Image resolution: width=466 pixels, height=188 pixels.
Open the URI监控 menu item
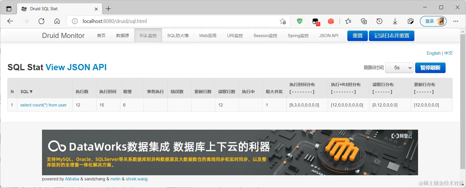click(x=235, y=35)
